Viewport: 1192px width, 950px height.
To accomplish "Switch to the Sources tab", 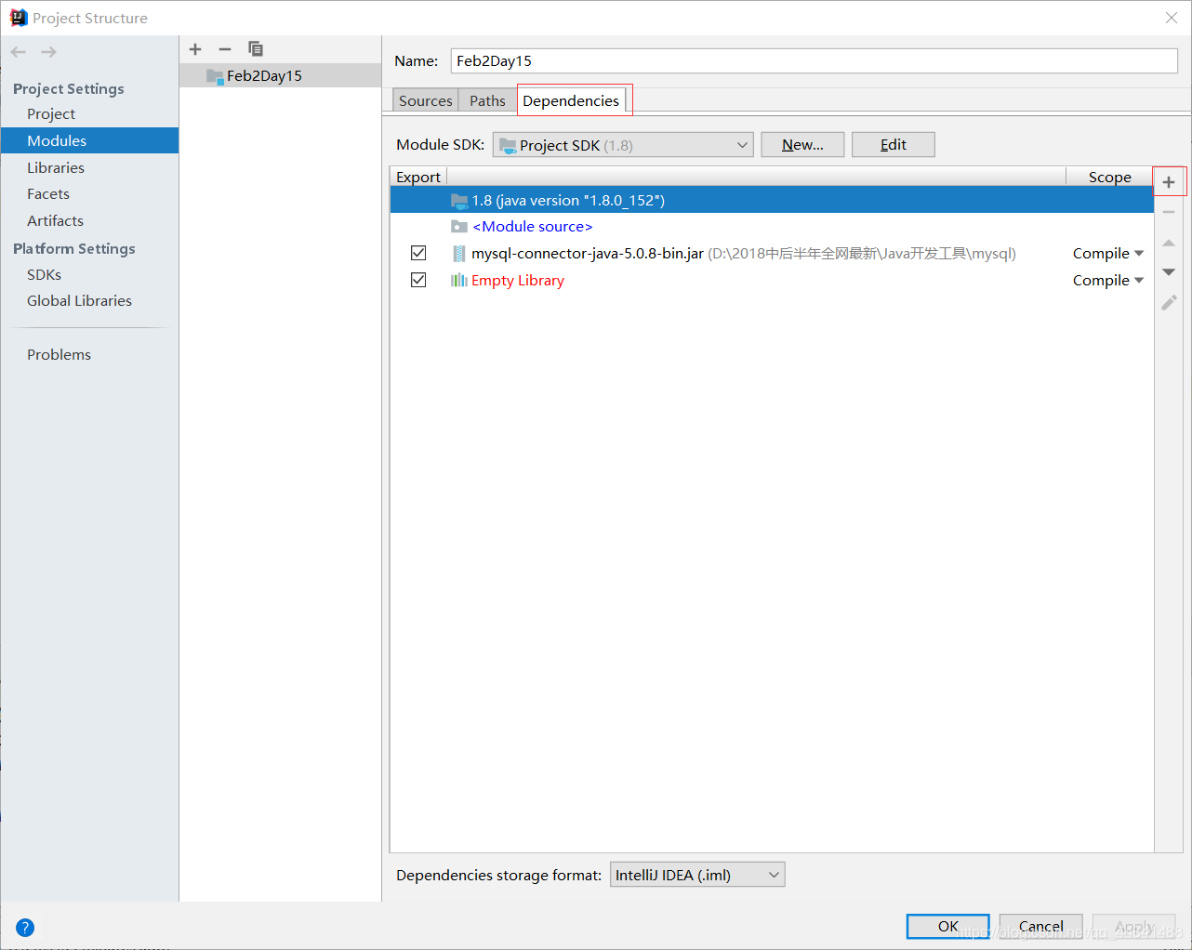I will pos(425,100).
